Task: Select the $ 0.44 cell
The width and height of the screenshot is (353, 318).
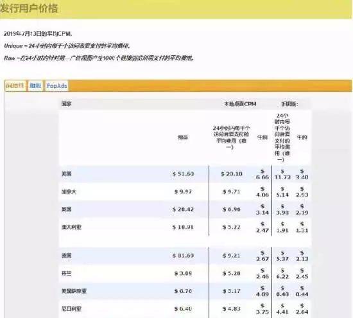Action: tap(302, 291)
